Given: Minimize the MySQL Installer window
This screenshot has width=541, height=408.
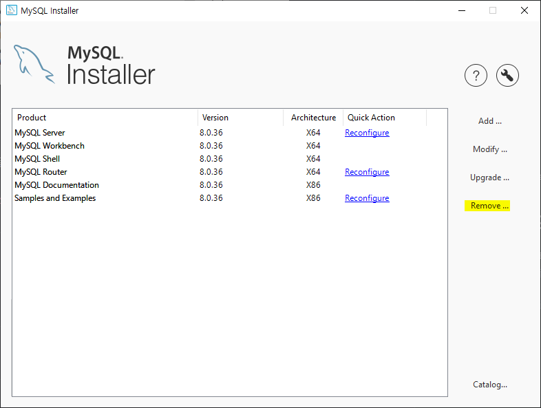Looking at the screenshot, I should [x=462, y=11].
